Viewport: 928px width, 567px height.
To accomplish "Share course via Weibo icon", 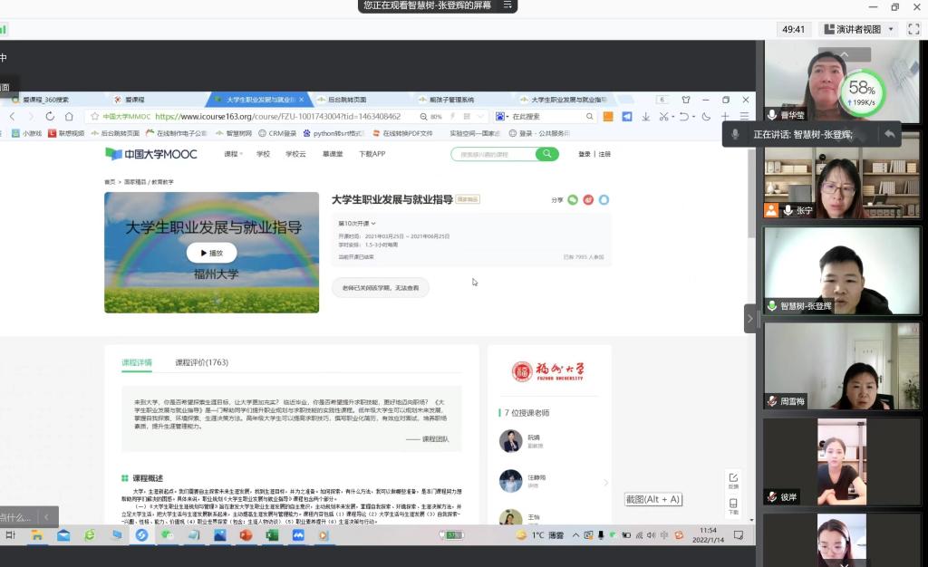I will pos(588,200).
